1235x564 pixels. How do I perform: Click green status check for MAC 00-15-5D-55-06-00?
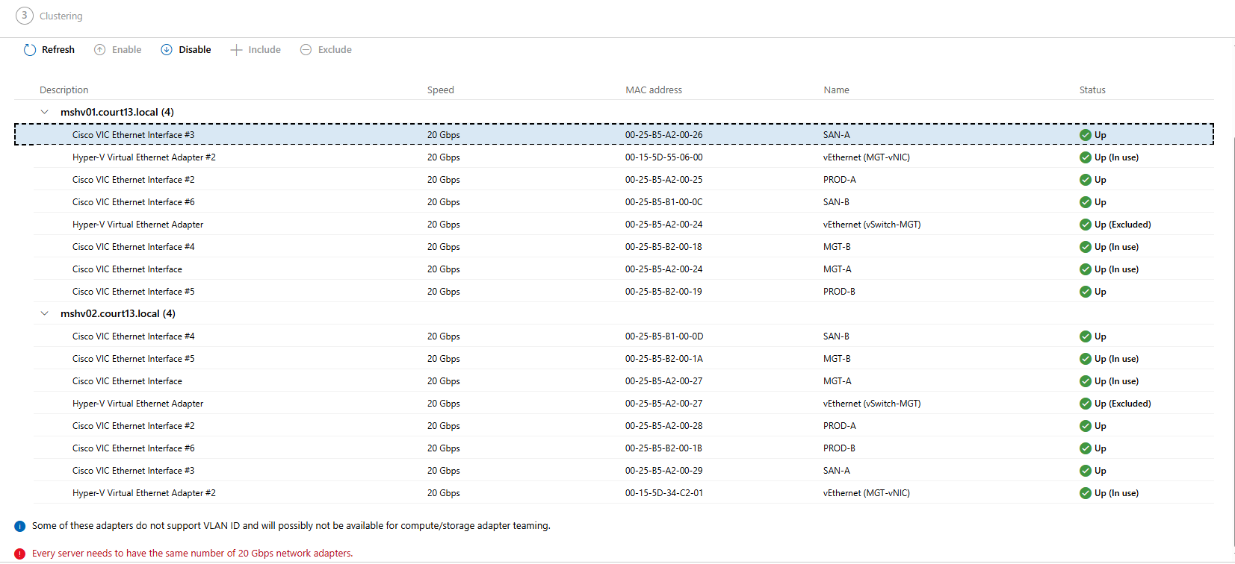(1086, 157)
